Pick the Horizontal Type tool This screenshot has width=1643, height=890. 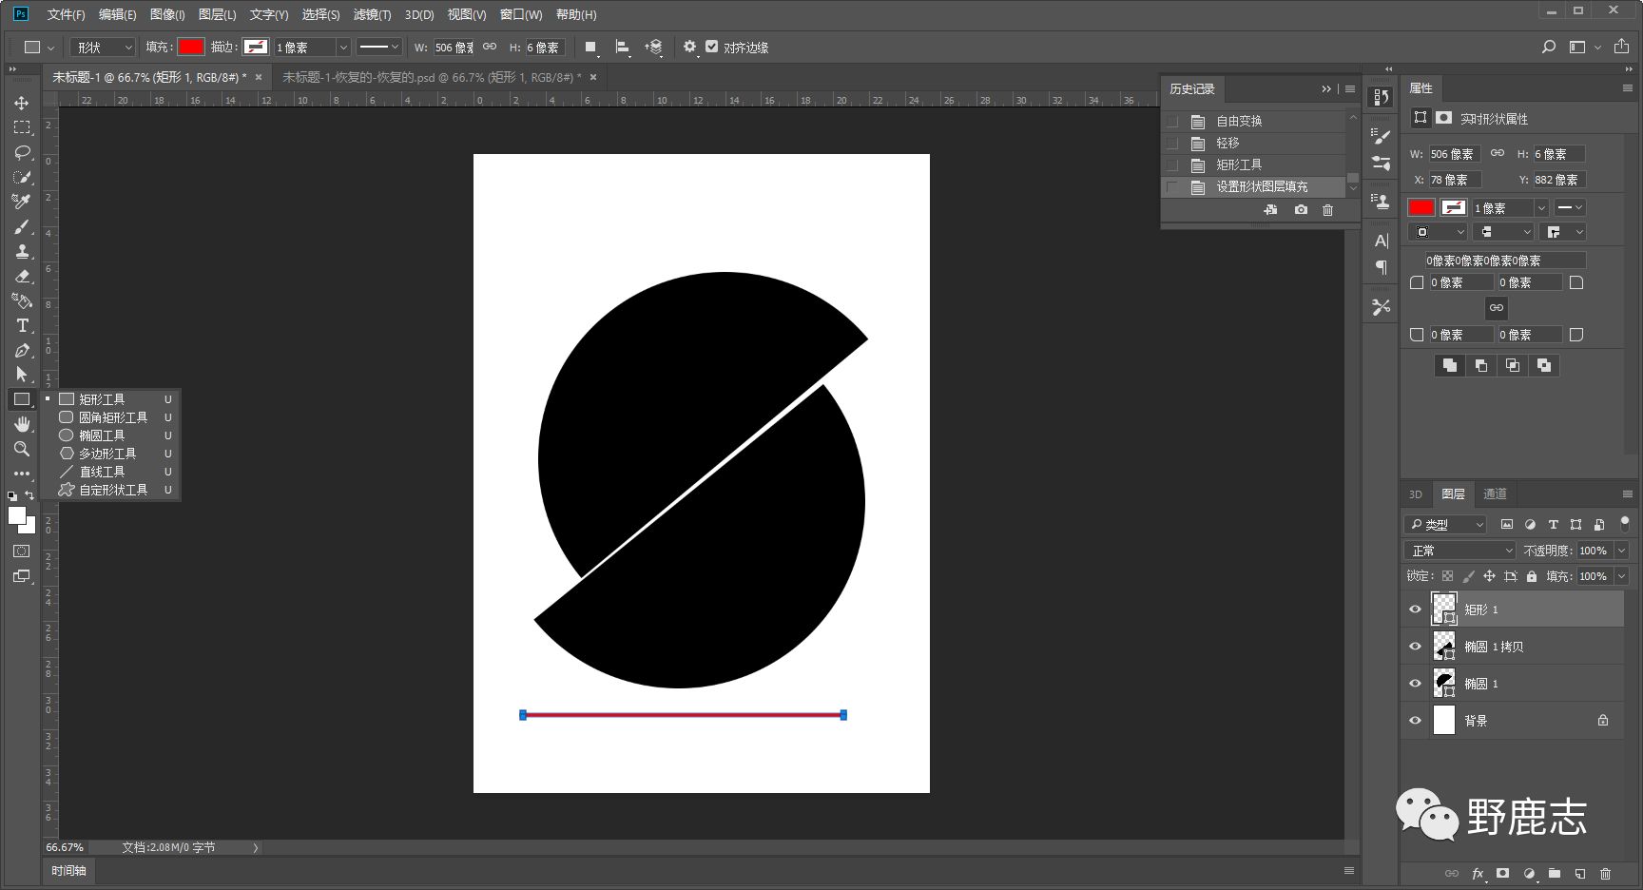pos(22,325)
